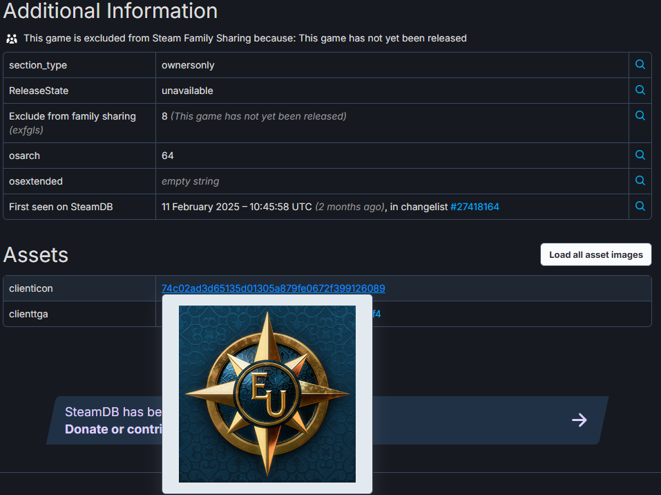
Task: Click the 'empty string' value for osextended
Action: click(x=190, y=181)
